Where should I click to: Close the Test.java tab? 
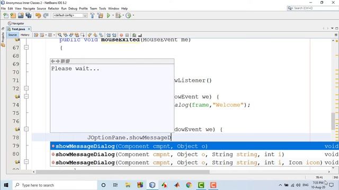[x=29, y=29]
